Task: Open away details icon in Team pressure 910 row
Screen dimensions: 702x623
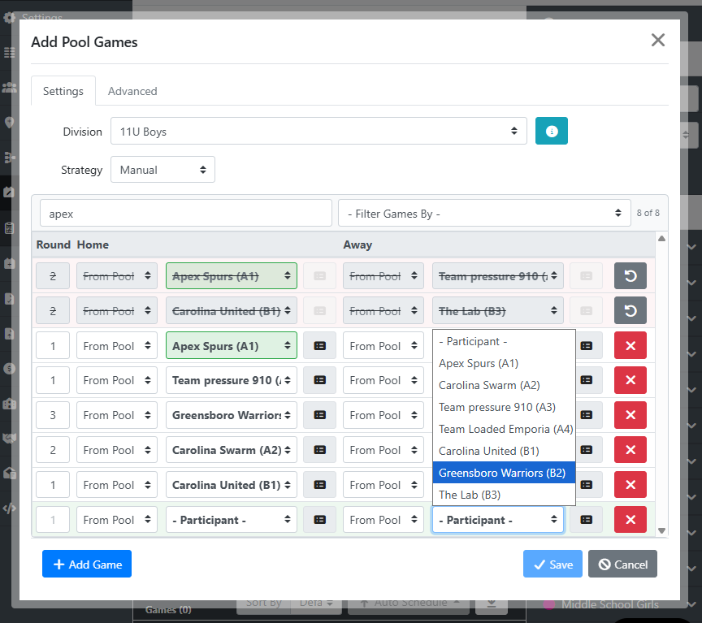Action: 587,380
